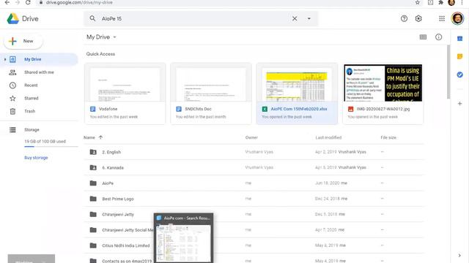The image size is (469, 263).
Task: Clear the search box text
Action: click(295, 18)
